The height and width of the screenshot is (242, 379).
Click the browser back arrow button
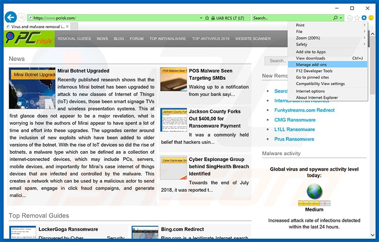click(11, 17)
